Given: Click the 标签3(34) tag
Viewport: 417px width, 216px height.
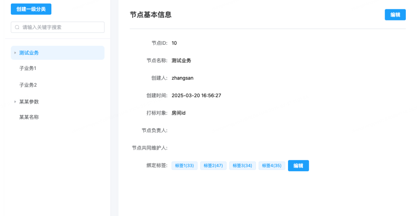Looking at the screenshot, I should pos(242,165).
